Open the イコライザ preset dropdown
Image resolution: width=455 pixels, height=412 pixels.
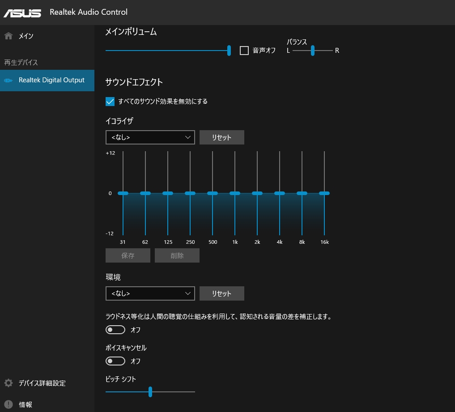tap(150, 137)
